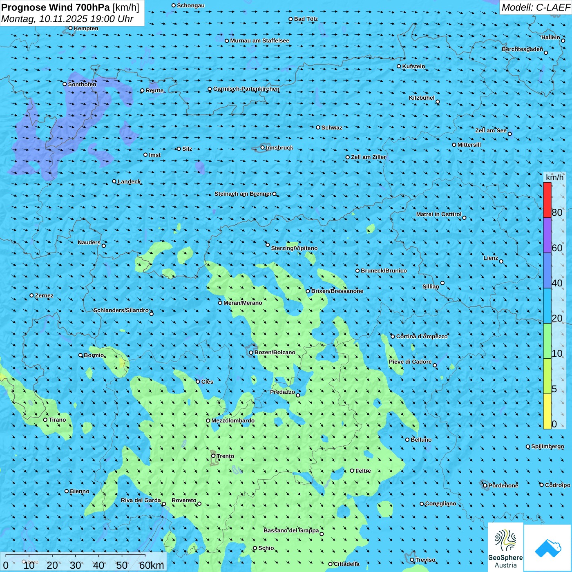
Task: Click the Trento city marker
Action: (x=213, y=456)
